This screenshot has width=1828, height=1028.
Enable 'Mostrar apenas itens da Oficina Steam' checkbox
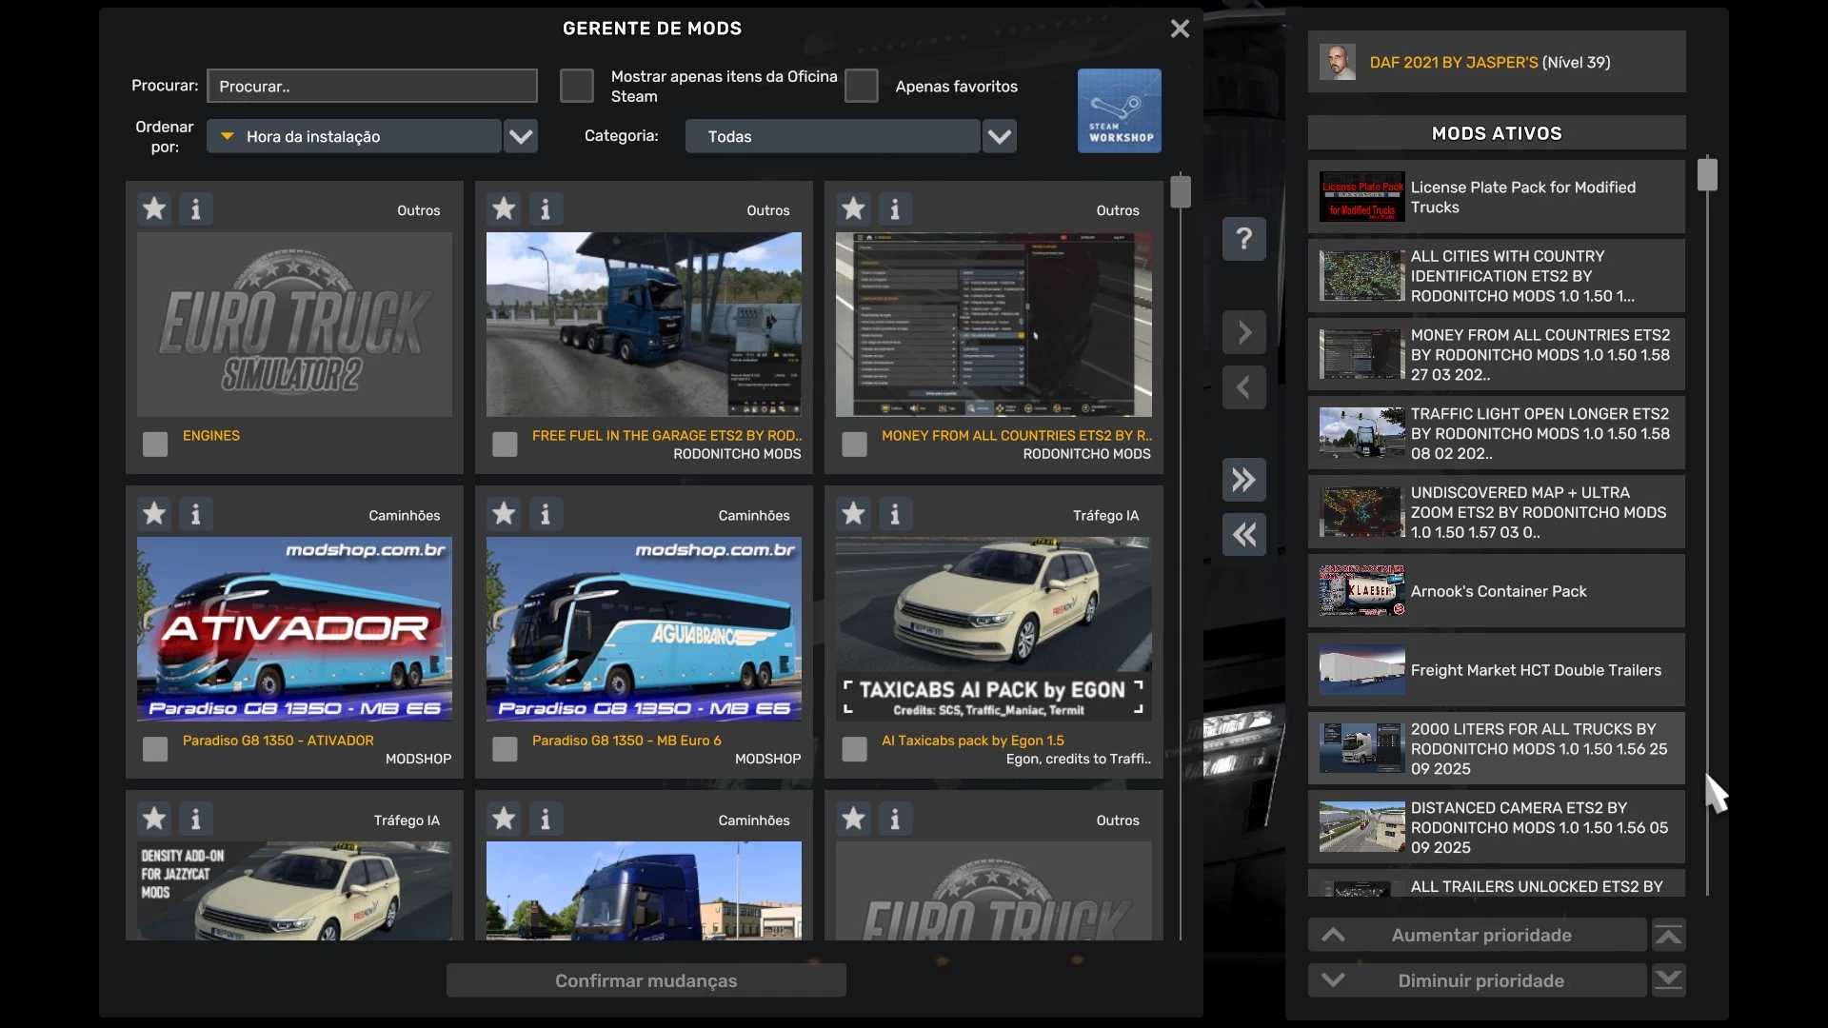[x=576, y=86]
